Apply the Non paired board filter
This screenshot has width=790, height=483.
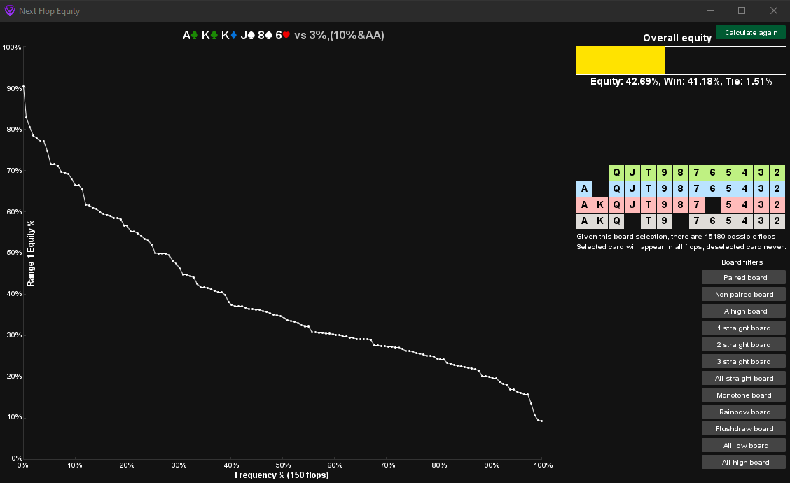click(x=743, y=294)
